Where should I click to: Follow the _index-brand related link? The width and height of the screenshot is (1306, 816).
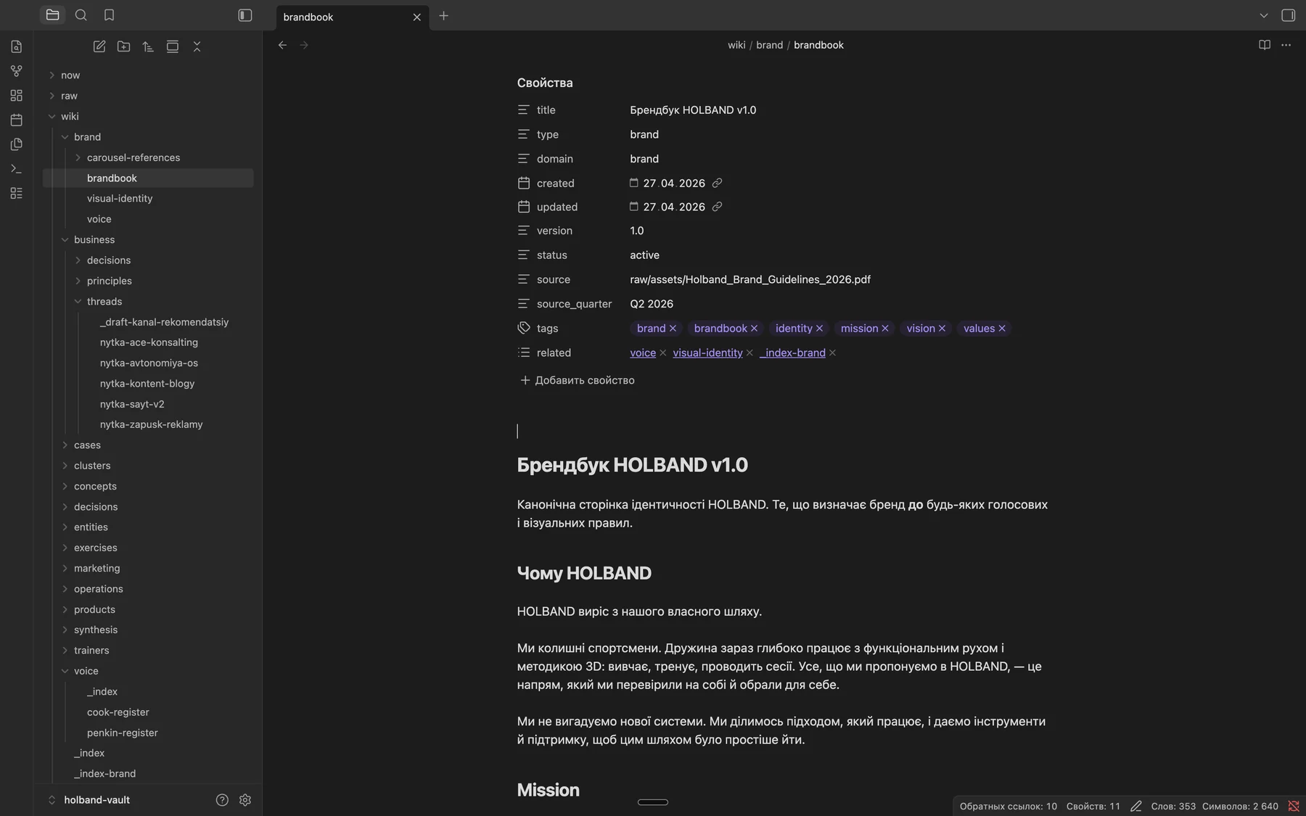click(792, 353)
